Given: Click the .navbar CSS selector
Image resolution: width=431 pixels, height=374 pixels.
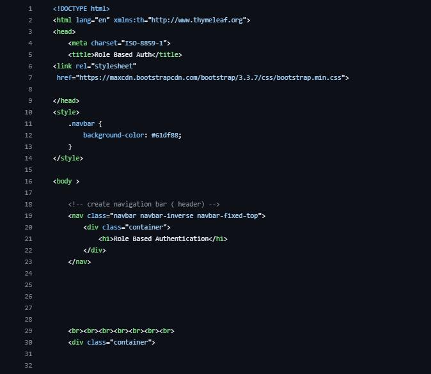Looking at the screenshot, I should (81, 123).
